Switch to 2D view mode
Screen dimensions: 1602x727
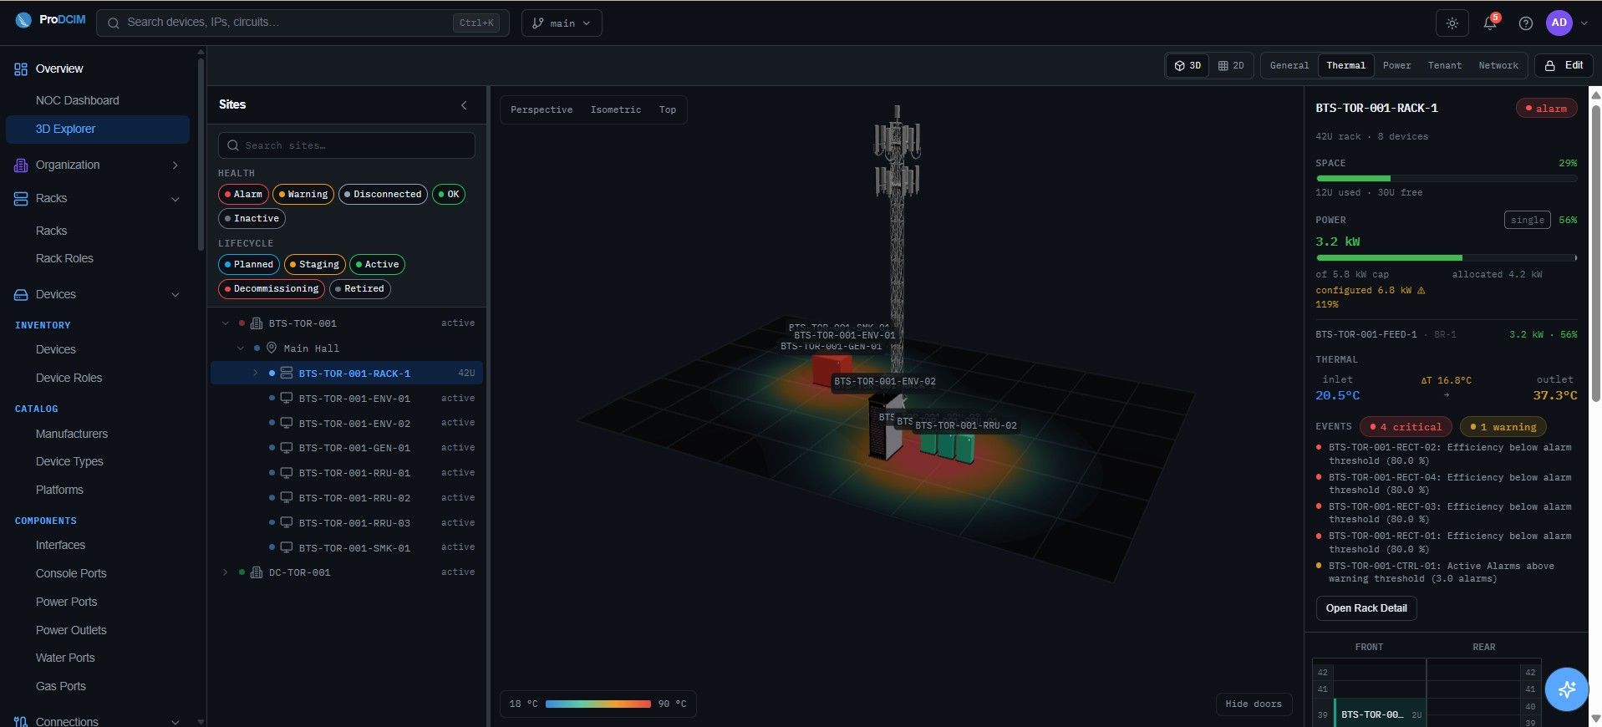(x=1231, y=66)
